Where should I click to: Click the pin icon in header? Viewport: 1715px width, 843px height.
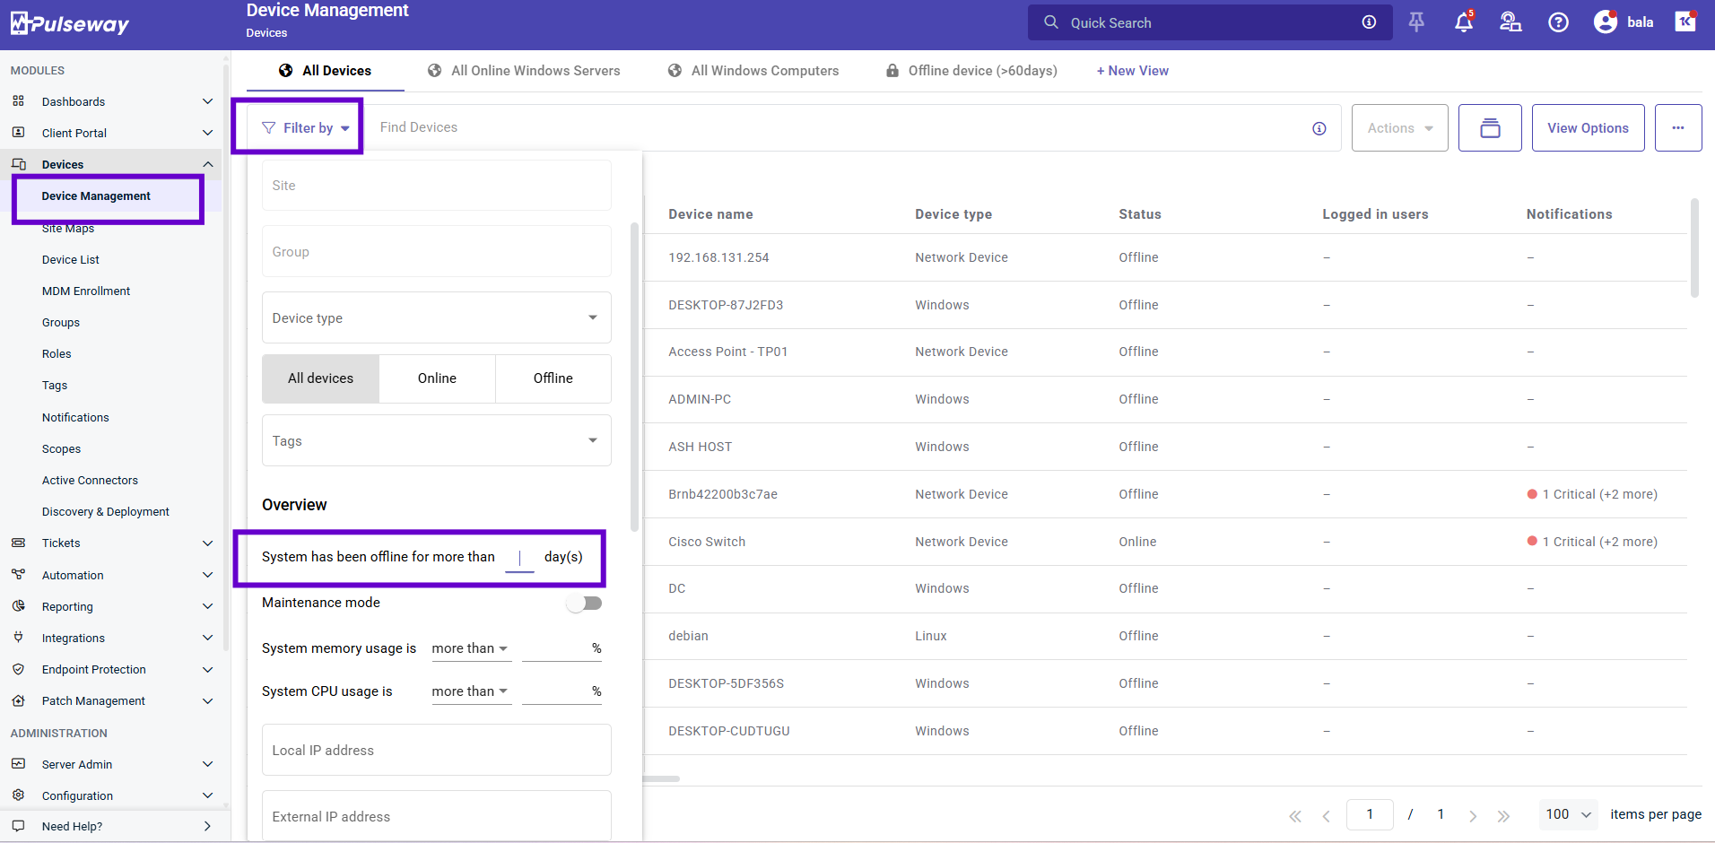click(x=1416, y=22)
